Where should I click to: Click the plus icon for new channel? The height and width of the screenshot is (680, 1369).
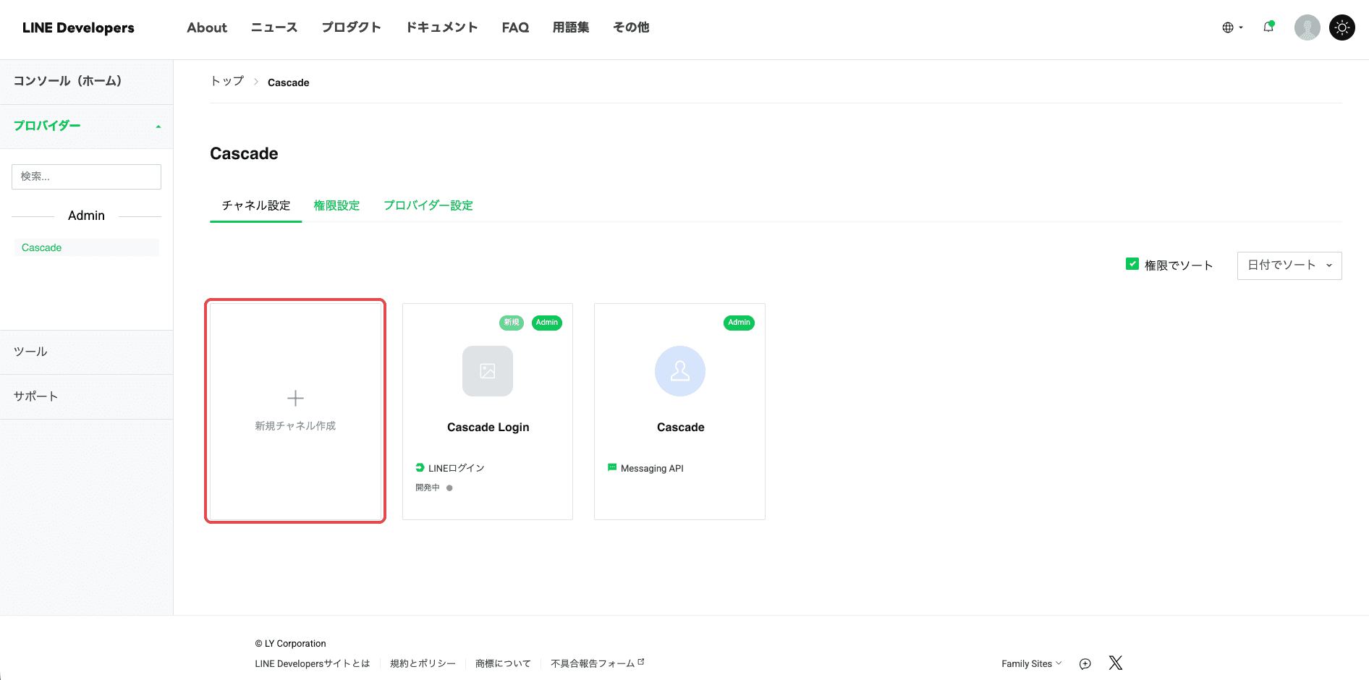tap(295, 398)
